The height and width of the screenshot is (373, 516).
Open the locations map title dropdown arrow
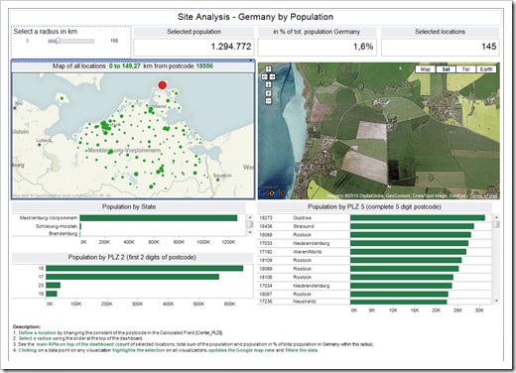[251, 61]
